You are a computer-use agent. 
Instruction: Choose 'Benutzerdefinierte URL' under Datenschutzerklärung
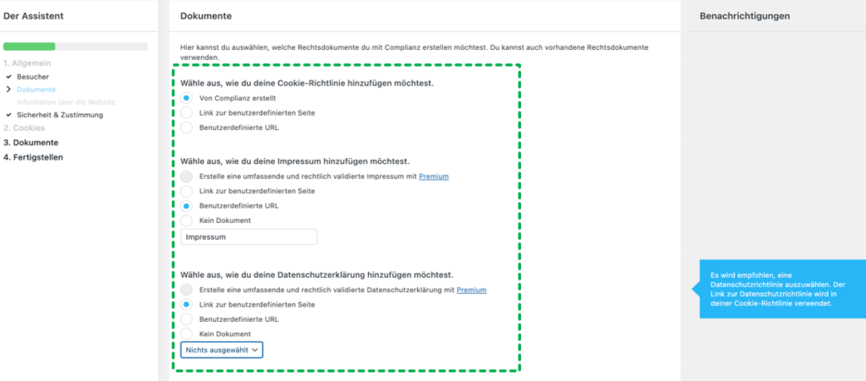[187, 319]
